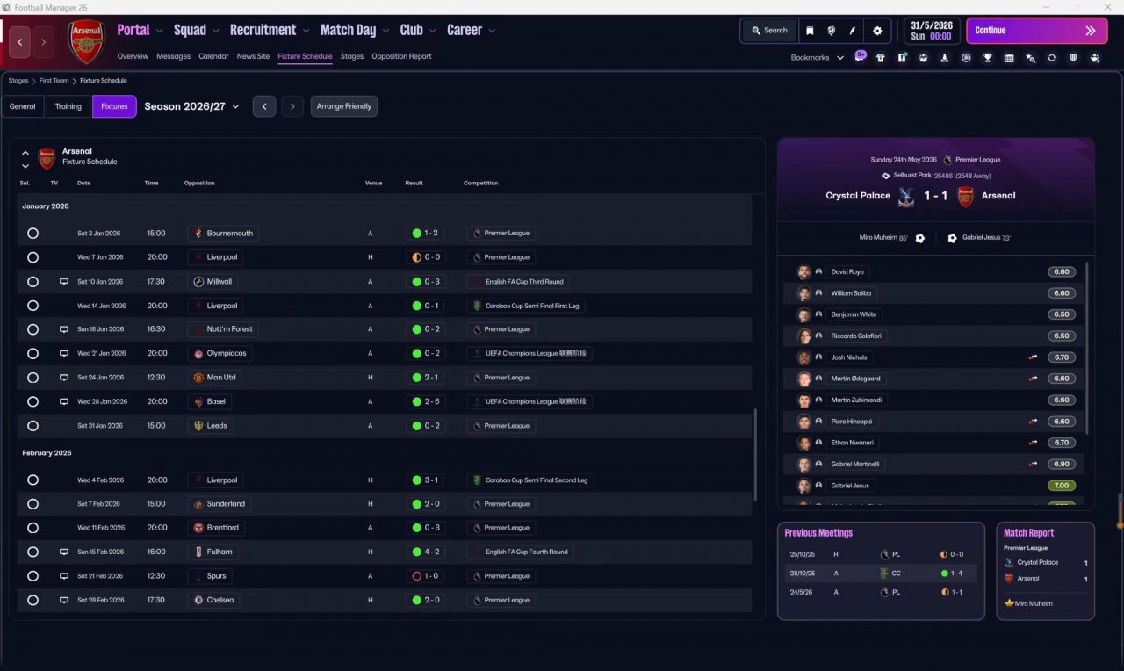Go to the Opposition Report tab
This screenshot has width=1124, height=671.
point(401,56)
